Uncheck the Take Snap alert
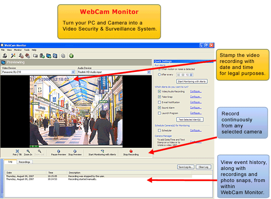Image resolution: width=271 pixels, height=199 pixels. [159, 97]
